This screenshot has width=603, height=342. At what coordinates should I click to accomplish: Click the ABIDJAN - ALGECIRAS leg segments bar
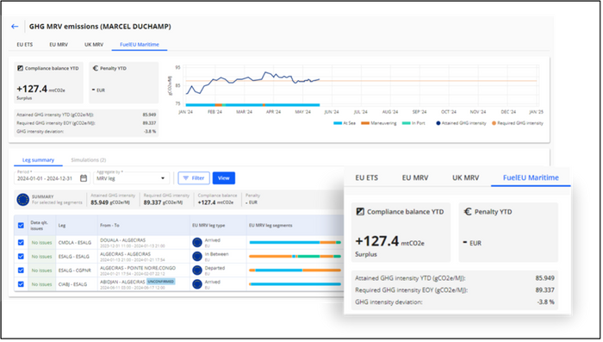click(x=295, y=284)
